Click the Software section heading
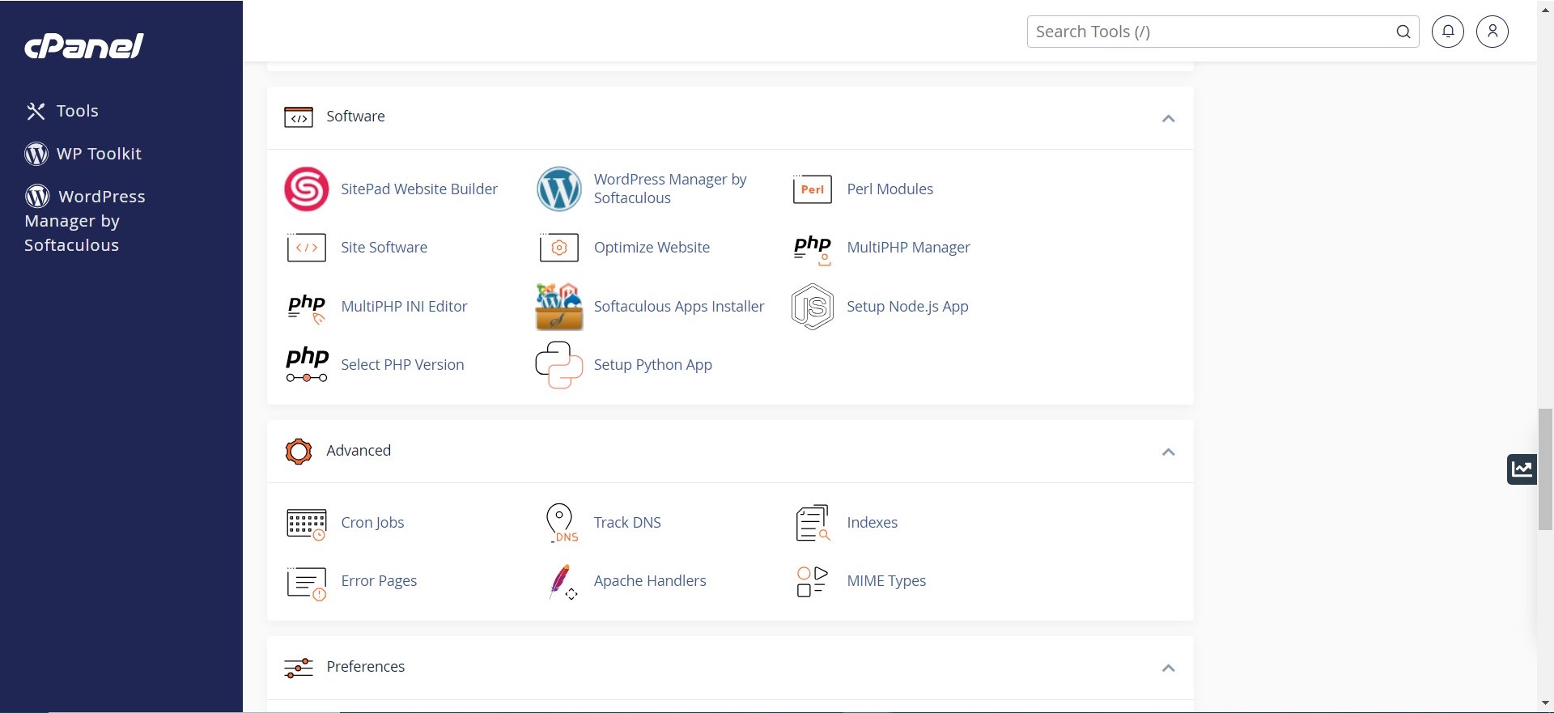The image size is (1554, 713). coord(355,116)
